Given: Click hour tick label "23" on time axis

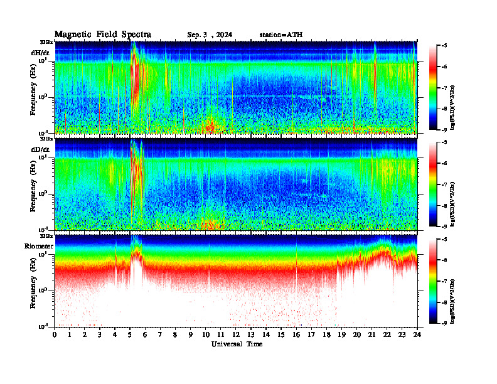Looking at the screenshot, I should point(402,334).
